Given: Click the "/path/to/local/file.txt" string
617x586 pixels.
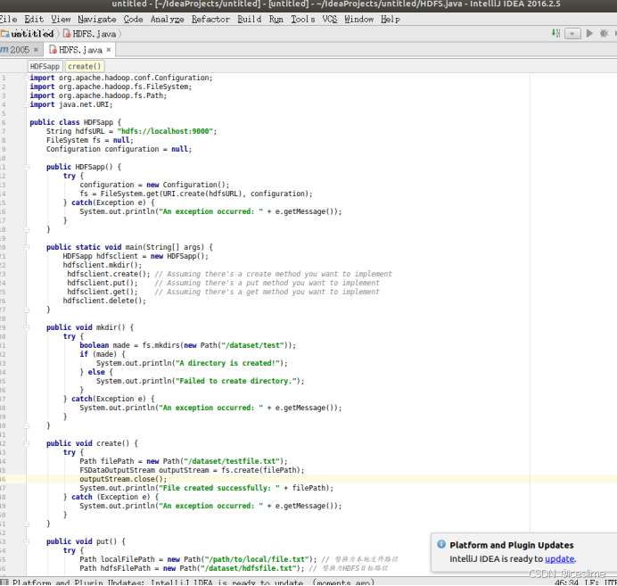Looking at the screenshot, I should (x=257, y=559).
